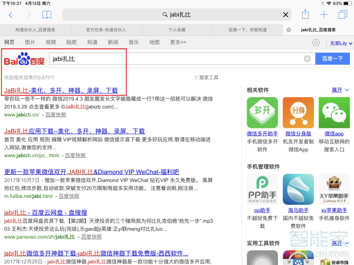Open the xy苹果助手 link
This screenshot has height=265, width=354.
[334, 210]
